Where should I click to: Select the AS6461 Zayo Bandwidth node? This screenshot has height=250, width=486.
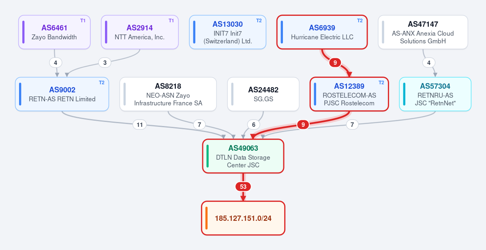coord(54,32)
